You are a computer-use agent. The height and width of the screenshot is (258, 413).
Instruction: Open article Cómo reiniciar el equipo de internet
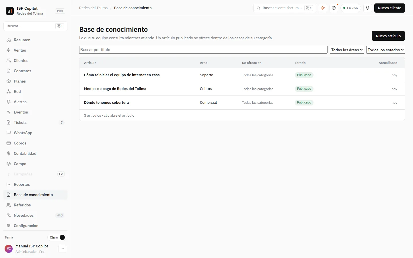122,75
